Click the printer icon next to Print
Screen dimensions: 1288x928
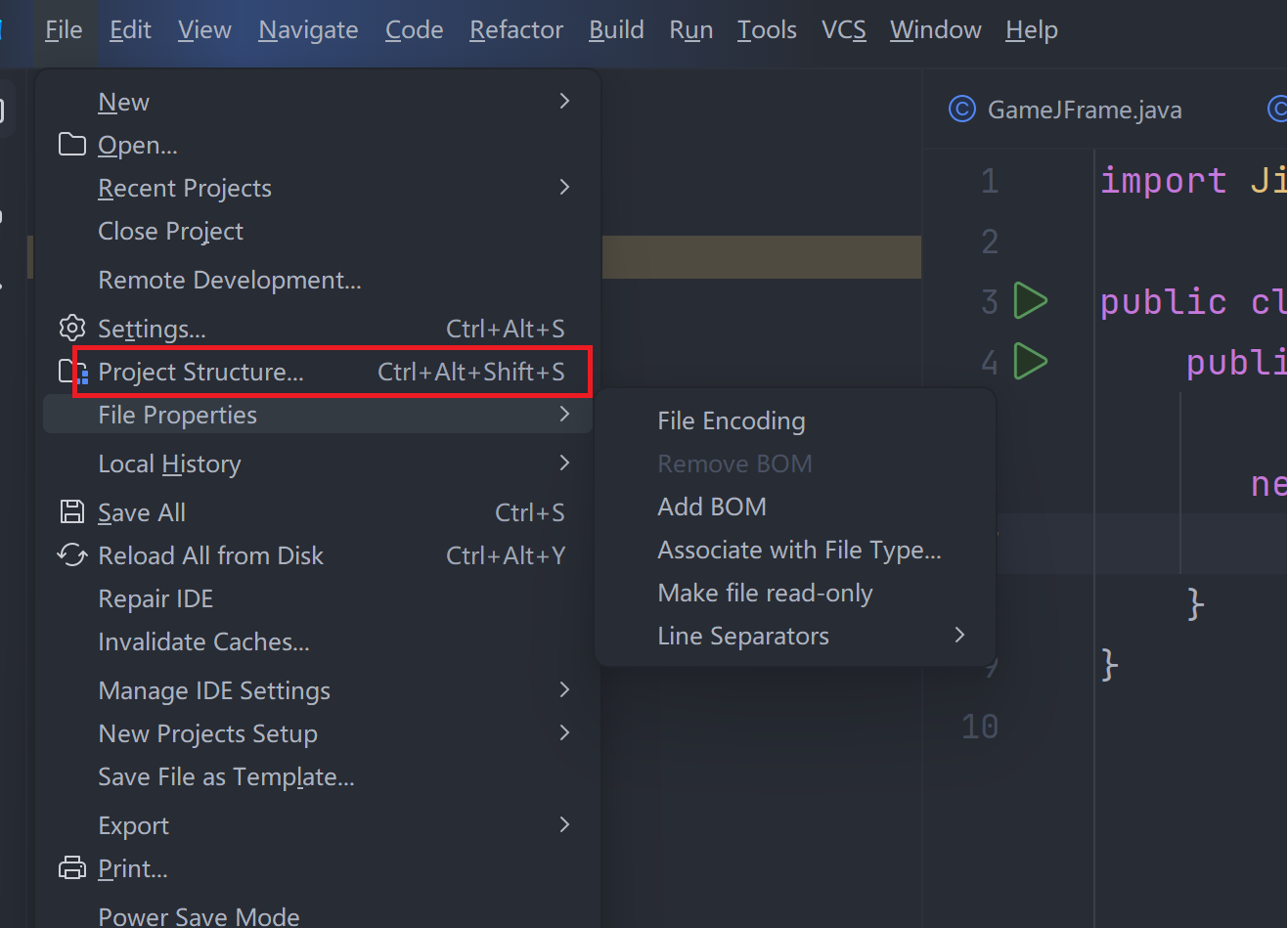pyautogui.click(x=72, y=867)
